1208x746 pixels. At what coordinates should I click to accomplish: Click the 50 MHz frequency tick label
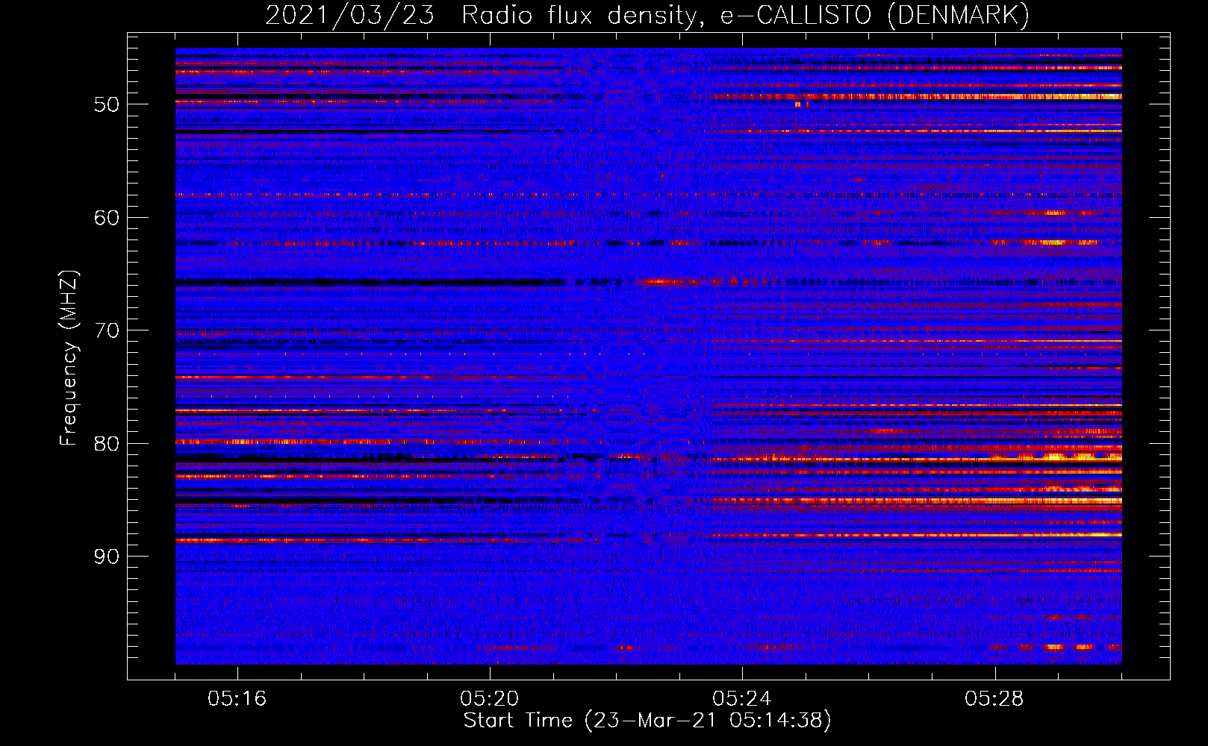pos(107,104)
